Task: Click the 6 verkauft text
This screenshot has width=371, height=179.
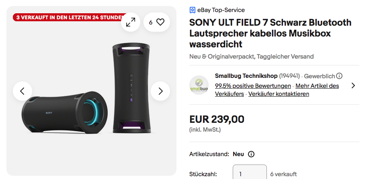Action: (x=284, y=174)
